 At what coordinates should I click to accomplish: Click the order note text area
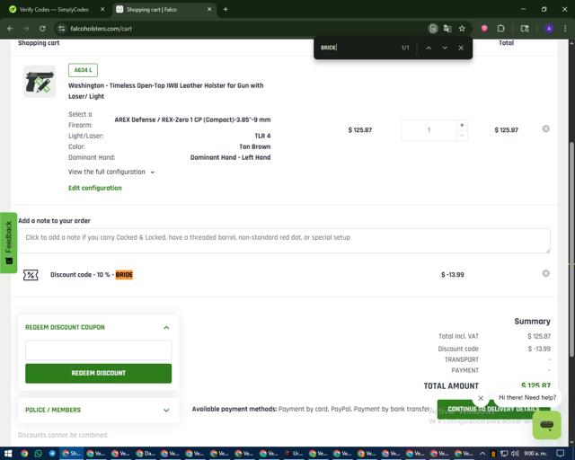point(284,241)
